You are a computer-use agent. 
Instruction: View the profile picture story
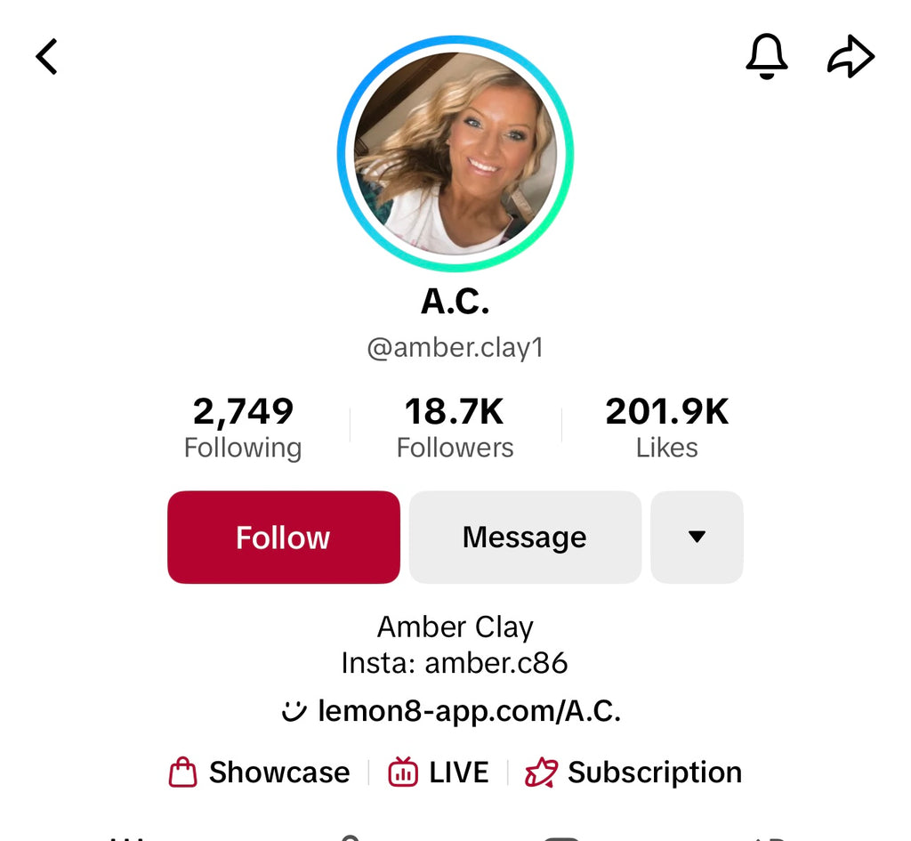pos(455,153)
